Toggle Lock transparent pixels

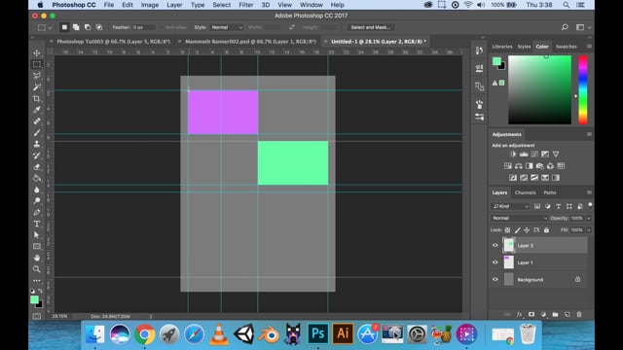click(x=507, y=230)
